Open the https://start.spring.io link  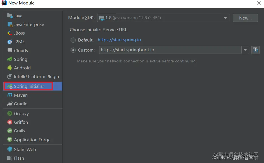(119, 40)
